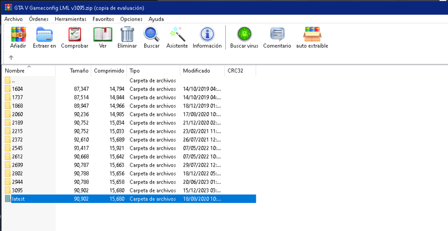Click date 18/08/2020 of latest folder
448x231 pixels.
pyautogui.click(x=202, y=199)
